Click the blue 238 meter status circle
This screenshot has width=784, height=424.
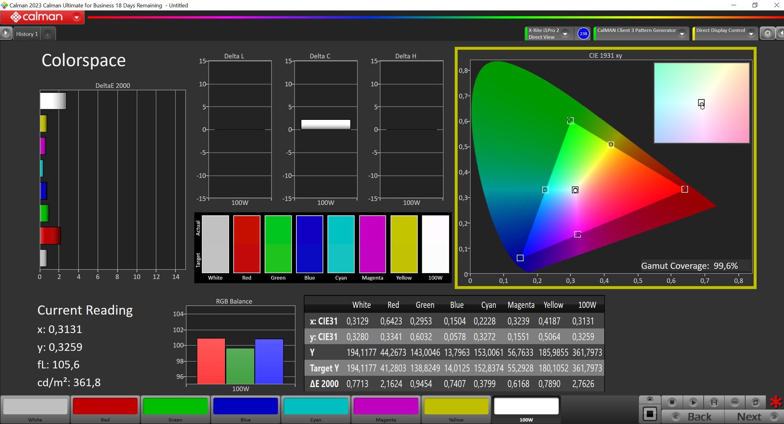(x=584, y=33)
